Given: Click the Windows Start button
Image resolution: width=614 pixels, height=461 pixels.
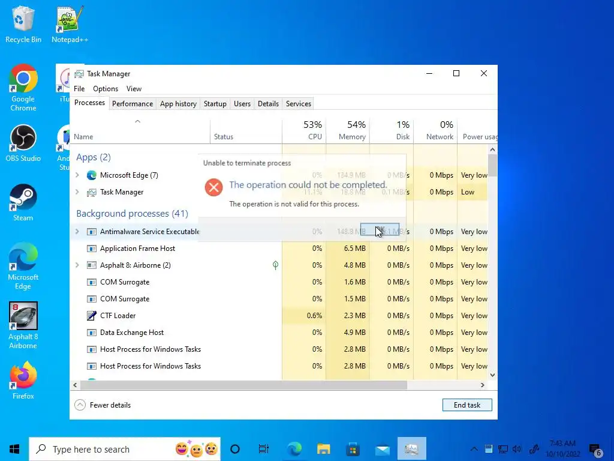Looking at the screenshot, I should pyautogui.click(x=14, y=449).
